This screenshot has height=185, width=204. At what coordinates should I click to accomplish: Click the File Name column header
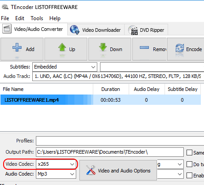click(x=47, y=89)
